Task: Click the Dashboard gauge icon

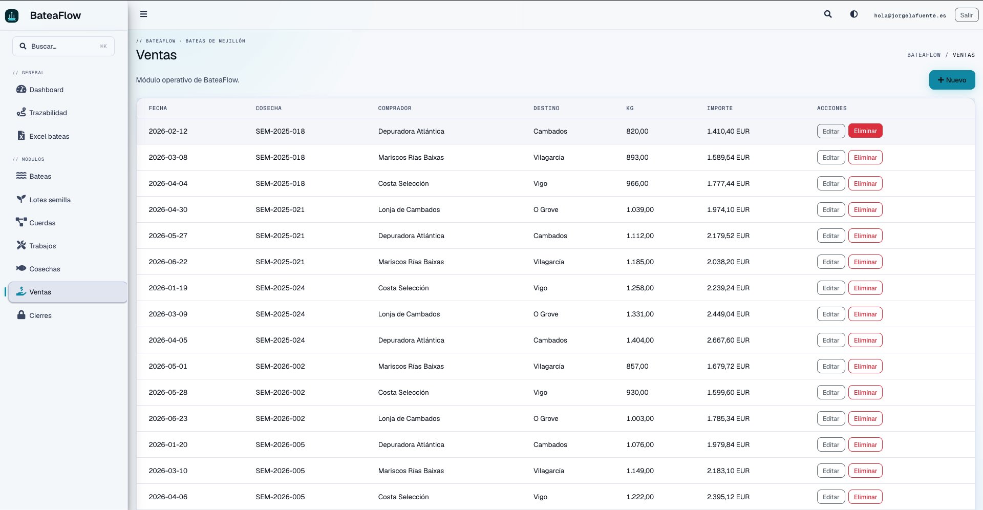Action: [x=21, y=90]
